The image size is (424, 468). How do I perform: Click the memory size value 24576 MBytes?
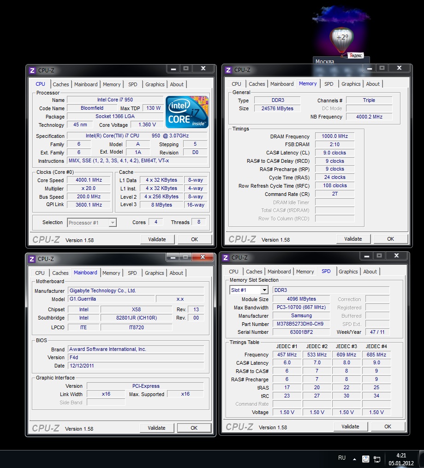click(277, 109)
